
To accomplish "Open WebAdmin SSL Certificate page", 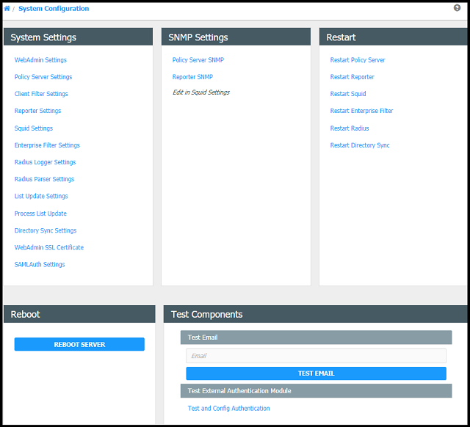I will (49, 247).
